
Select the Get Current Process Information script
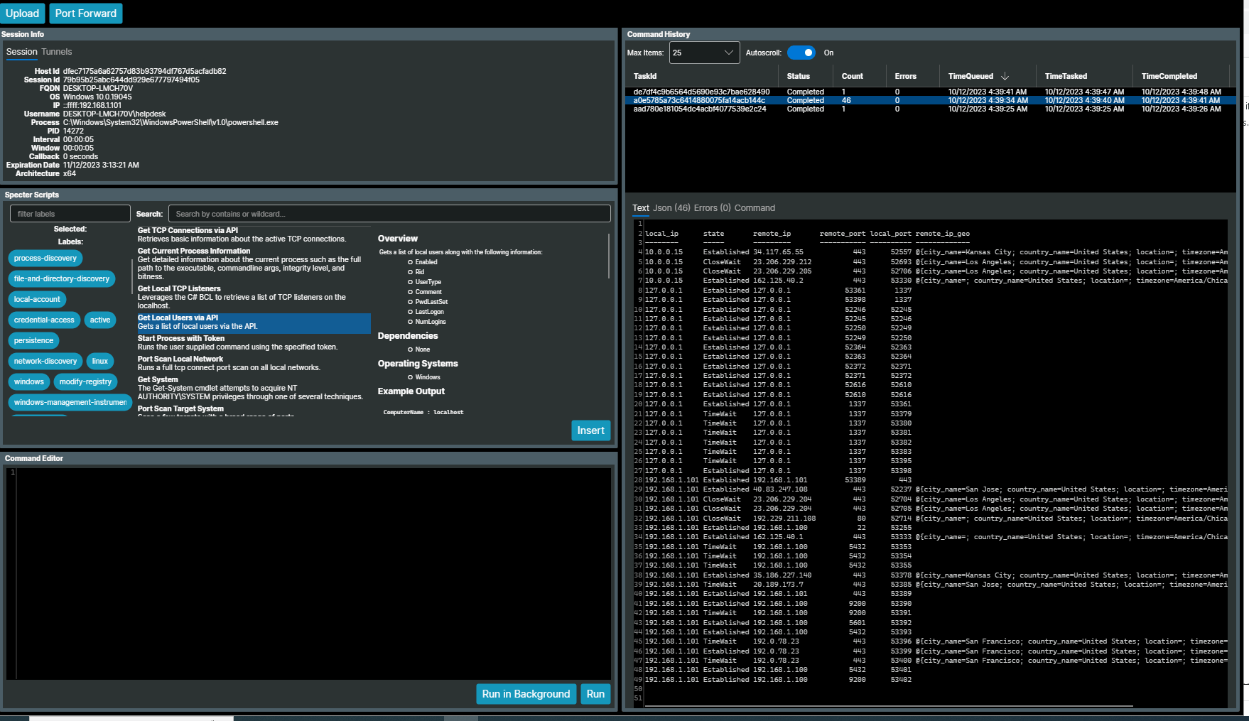click(253, 264)
